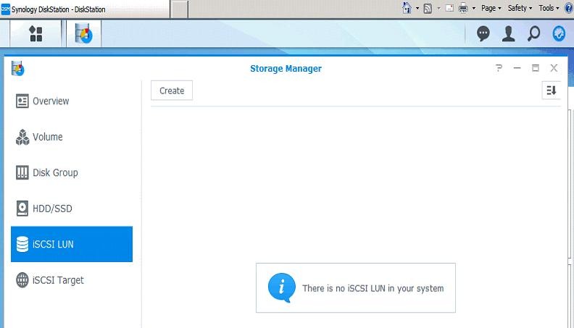This screenshot has width=574, height=328.
Task: Open the DSM widgets icon
Action: [559, 33]
